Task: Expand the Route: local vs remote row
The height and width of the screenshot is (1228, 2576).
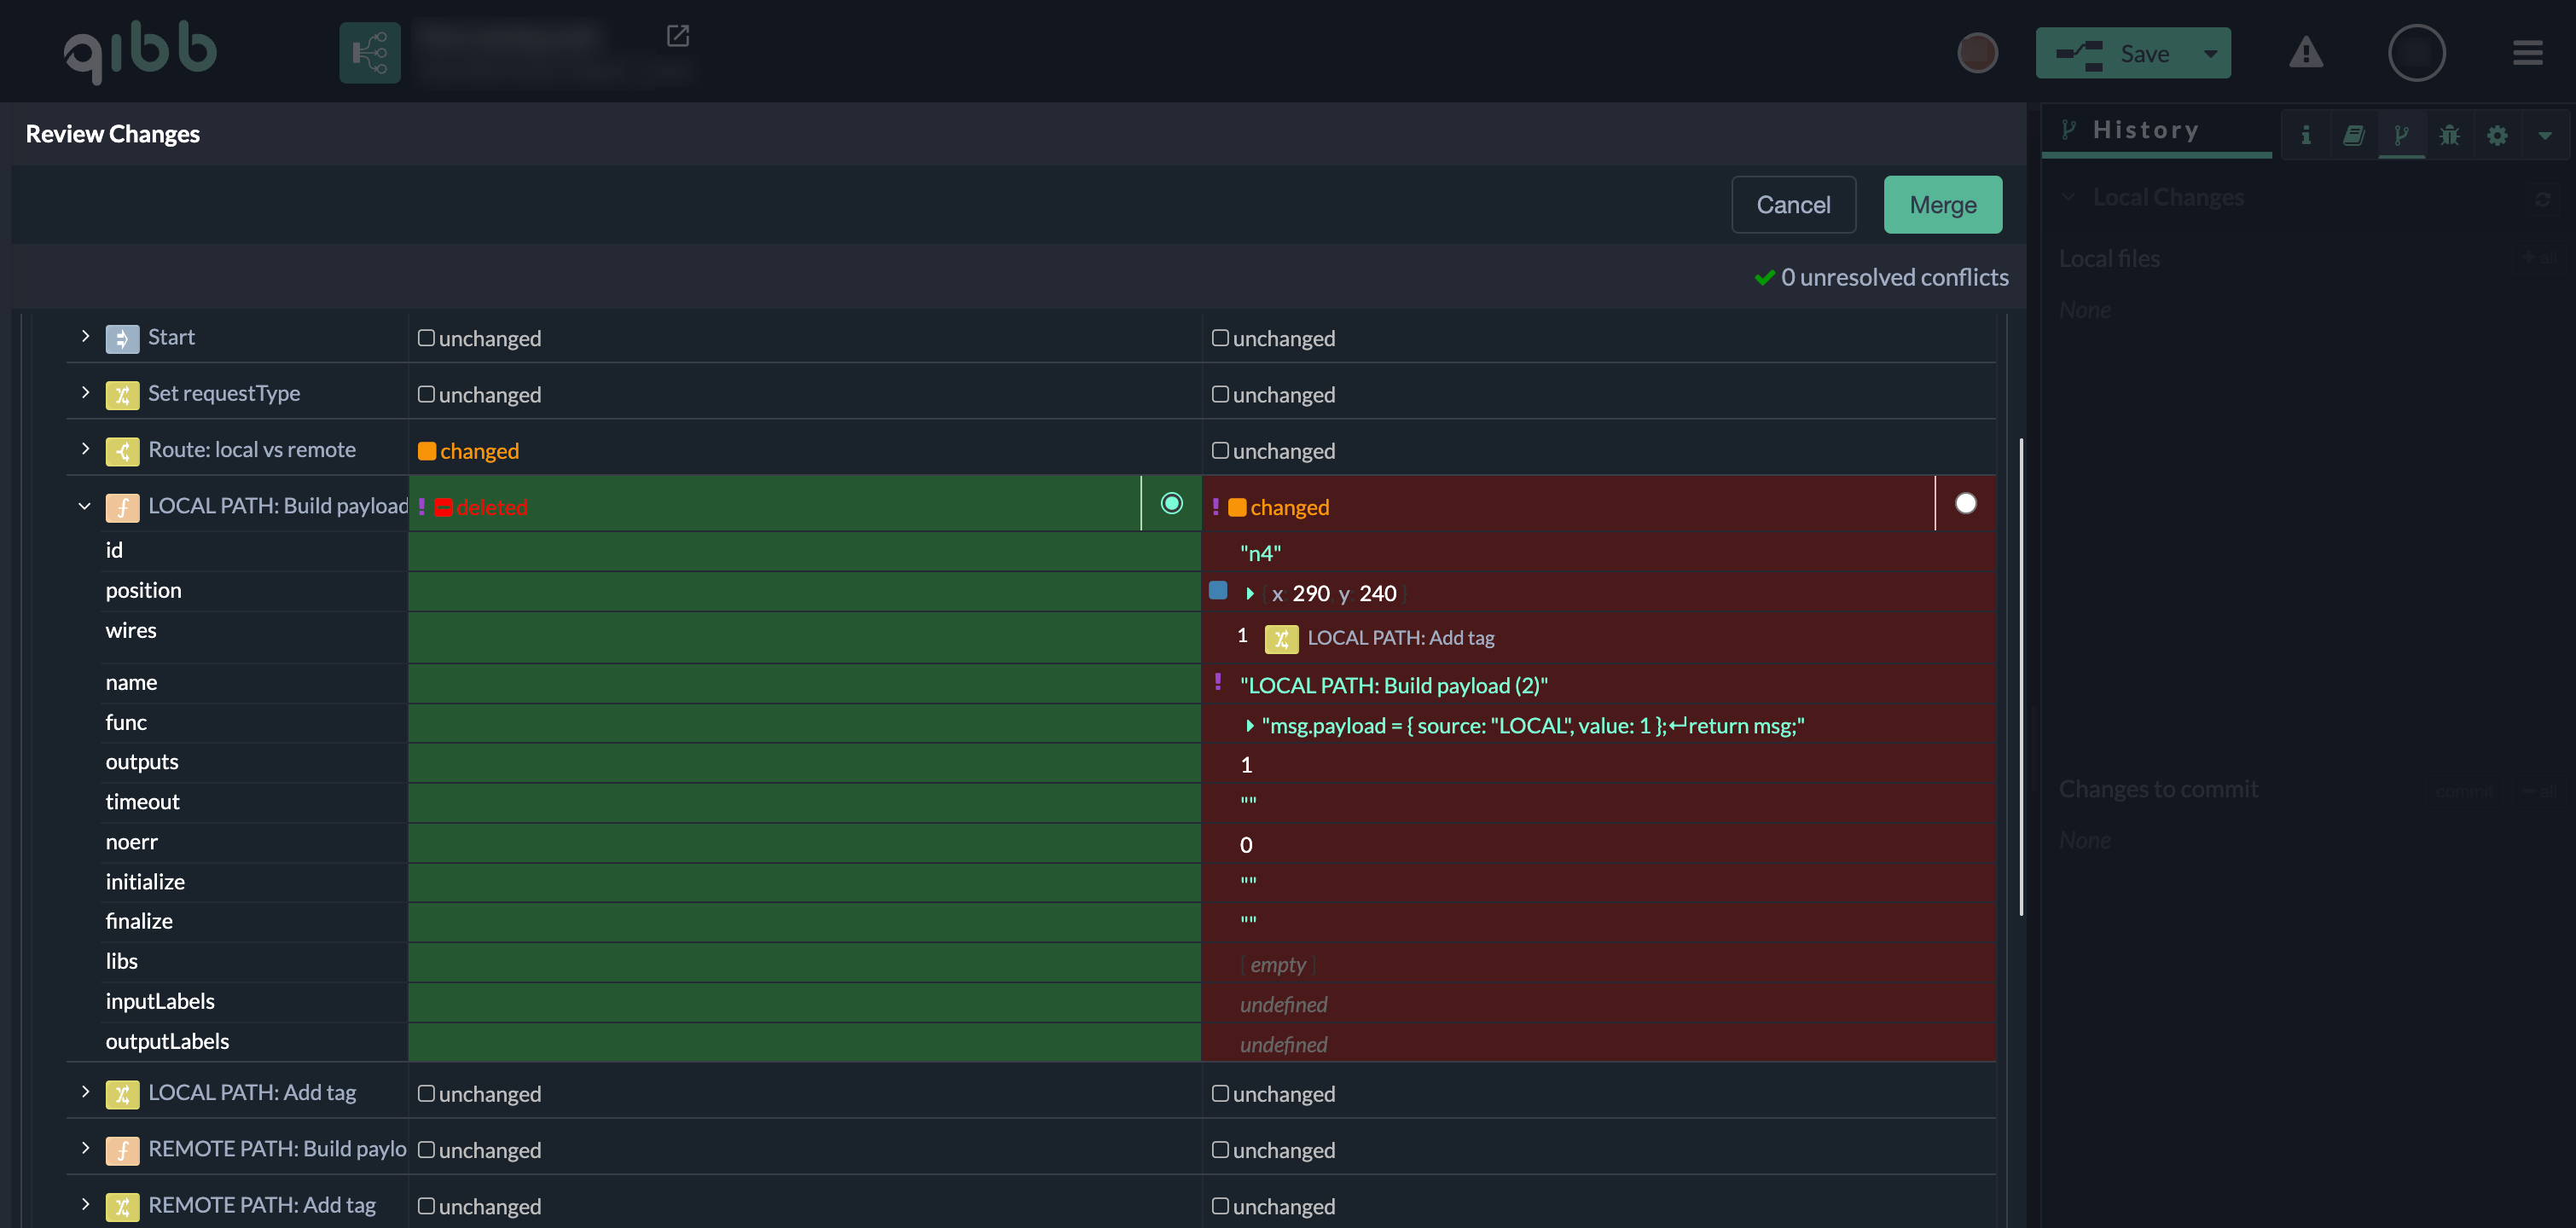Action: click(85, 449)
